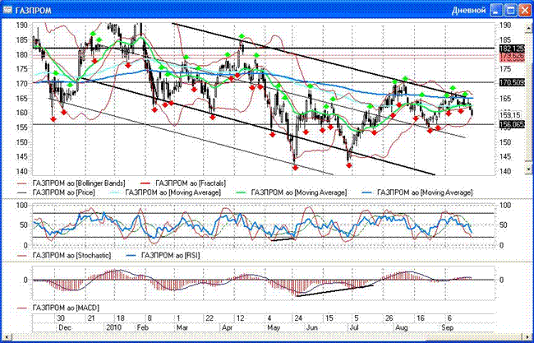Click the Дневной timeframe label in title bar
Image resolution: width=534 pixels, height=343 pixels.
pyautogui.click(x=468, y=11)
